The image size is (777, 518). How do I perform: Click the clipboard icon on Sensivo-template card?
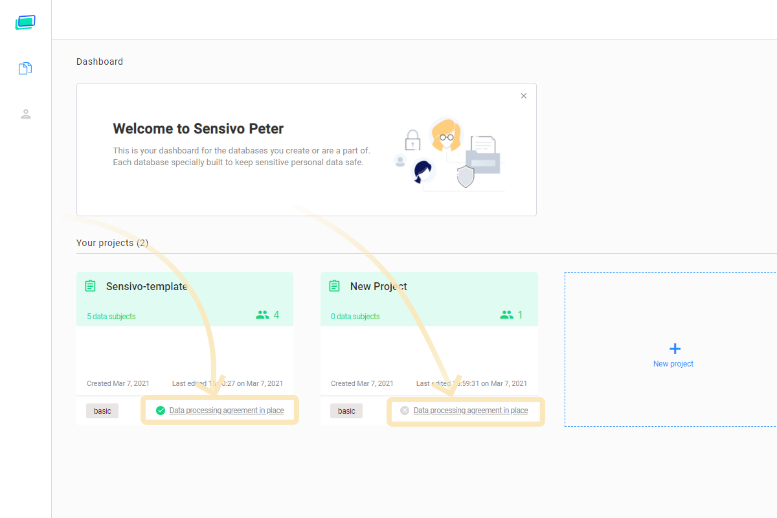tap(91, 286)
